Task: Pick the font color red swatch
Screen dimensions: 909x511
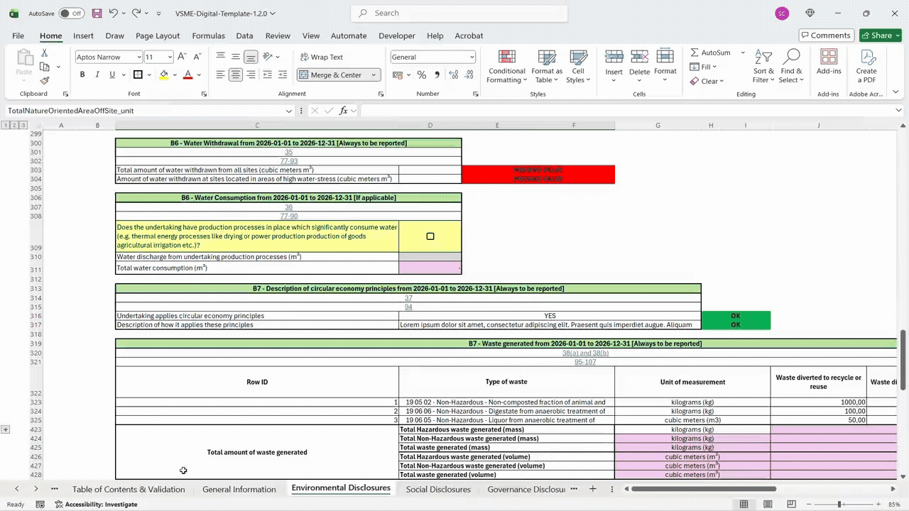Action: (x=187, y=75)
